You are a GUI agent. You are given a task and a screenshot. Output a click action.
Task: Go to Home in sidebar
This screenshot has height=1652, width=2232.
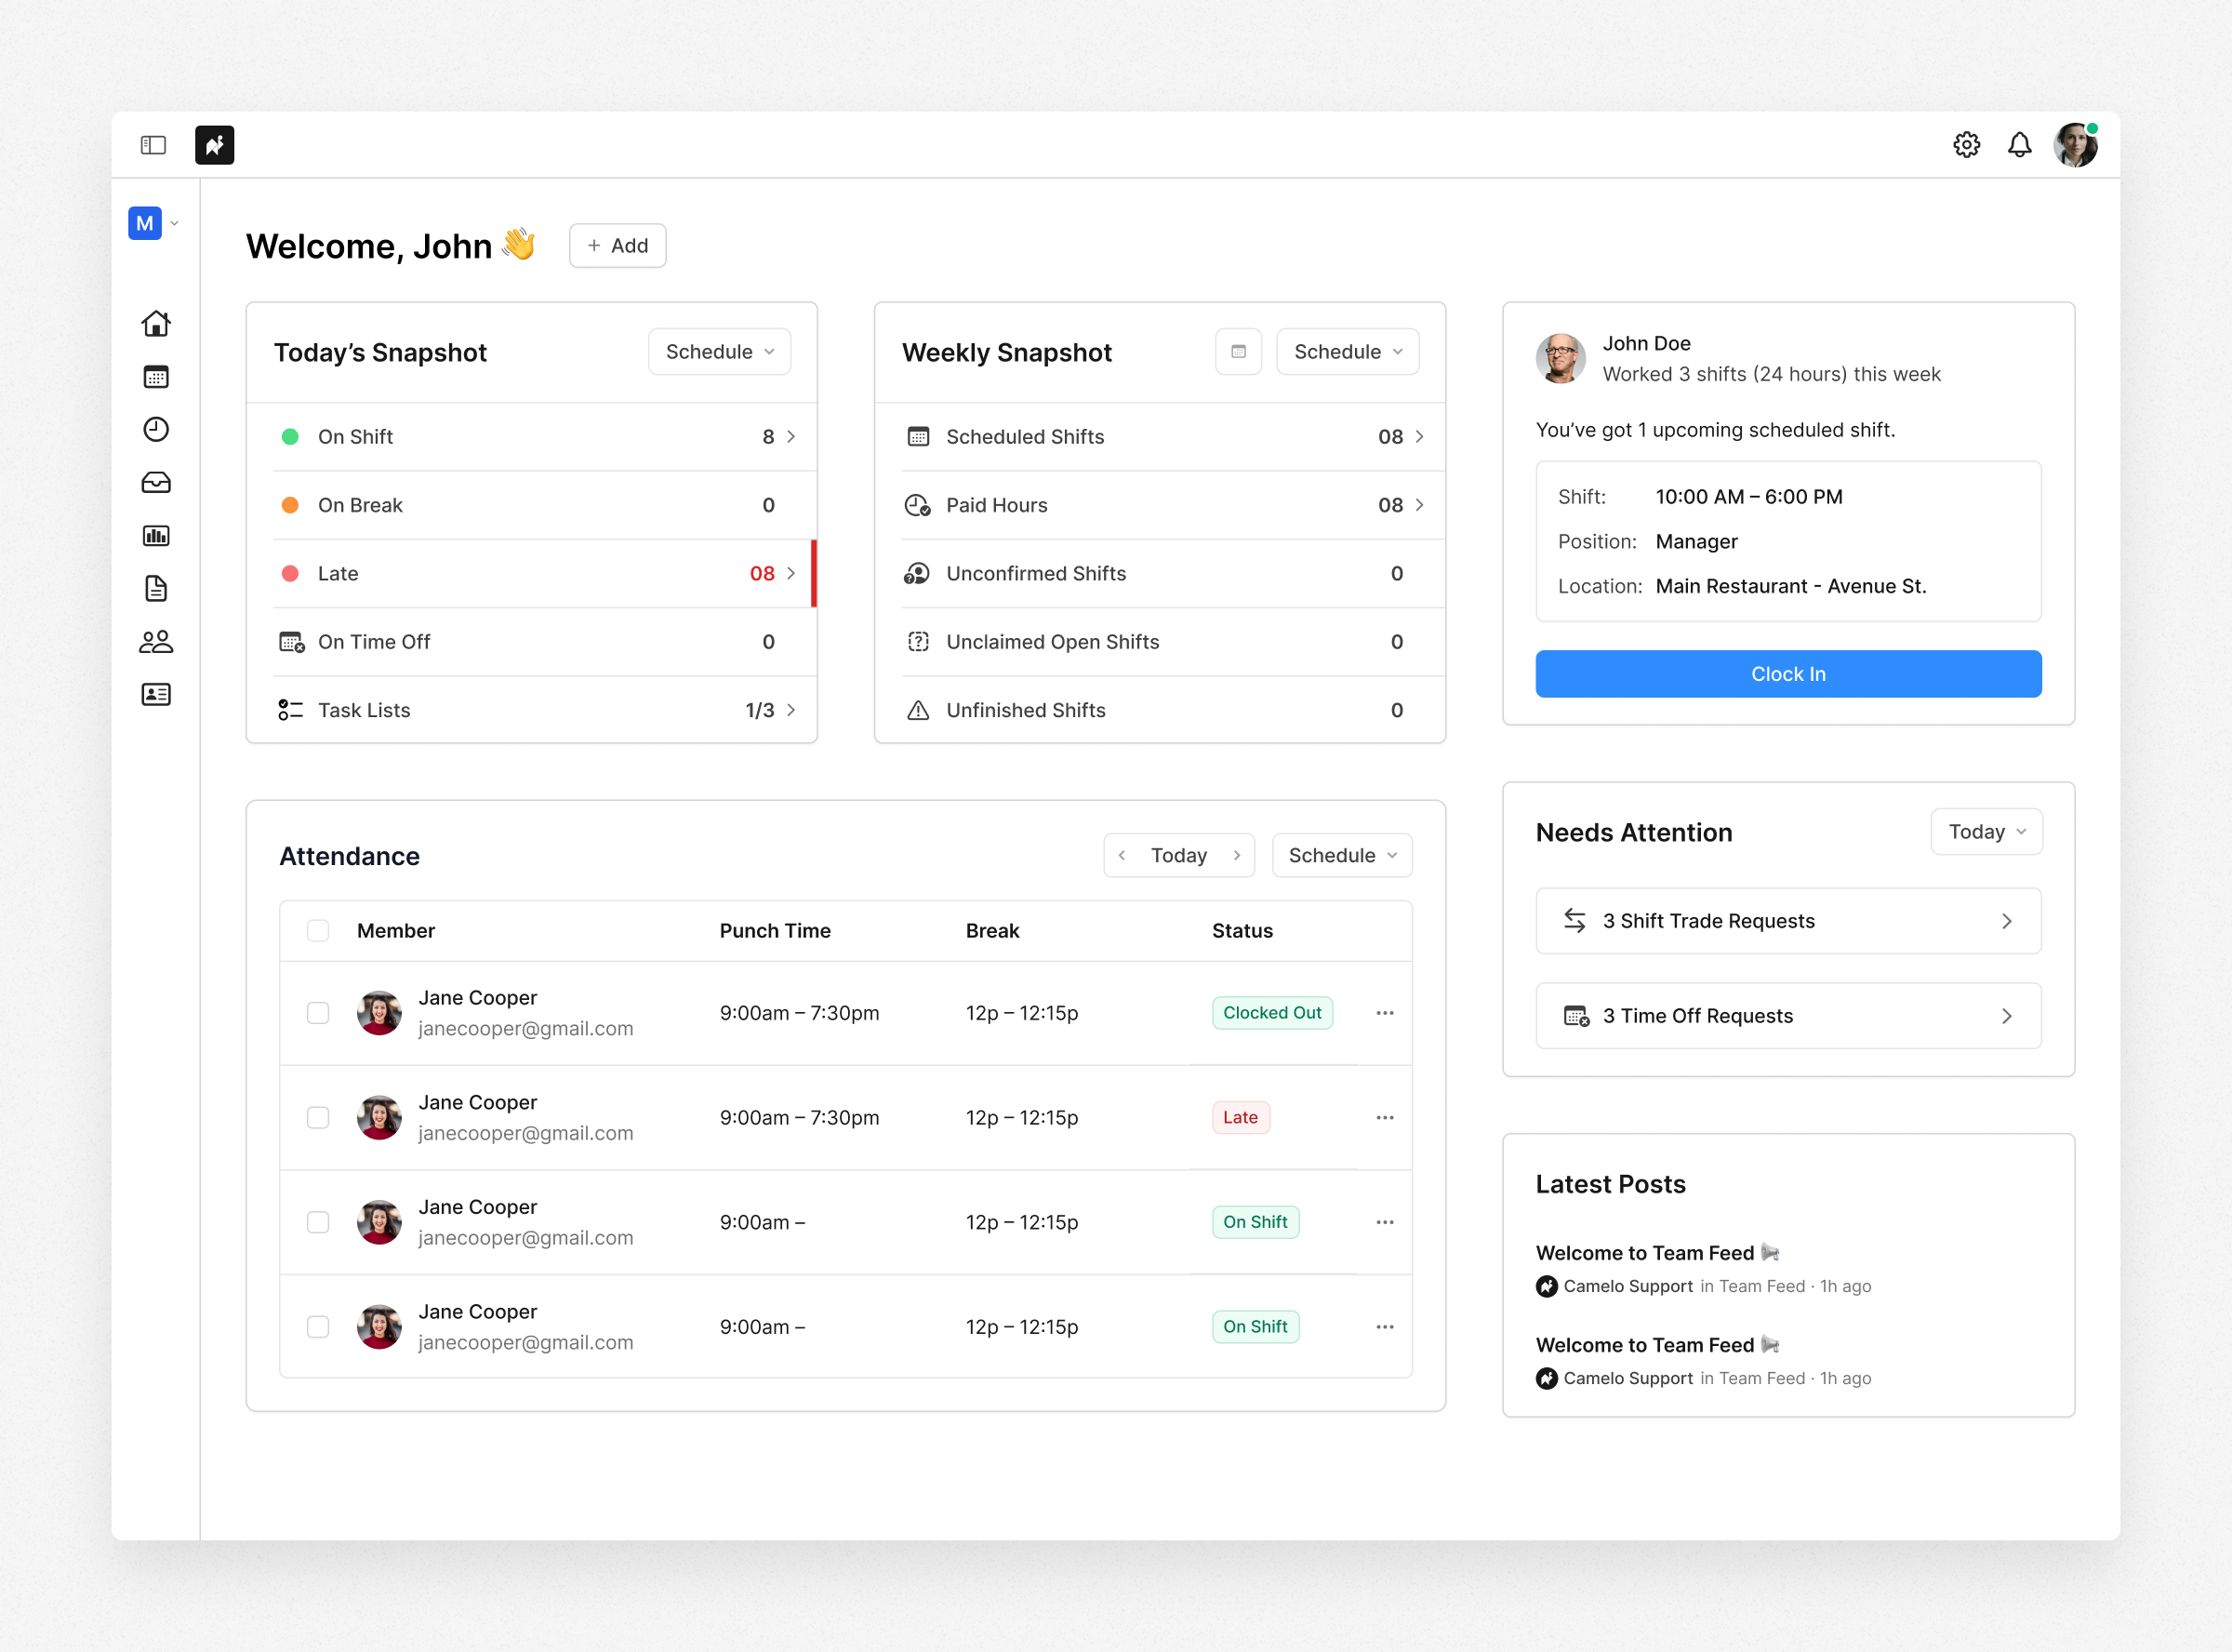156,323
